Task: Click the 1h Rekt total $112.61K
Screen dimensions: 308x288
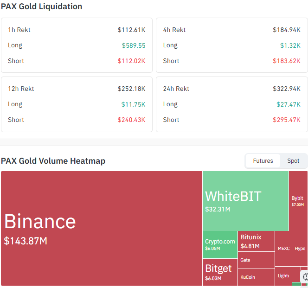Action: tap(131, 30)
